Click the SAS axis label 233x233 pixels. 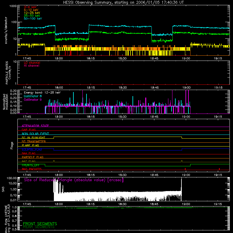click(3, 189)
